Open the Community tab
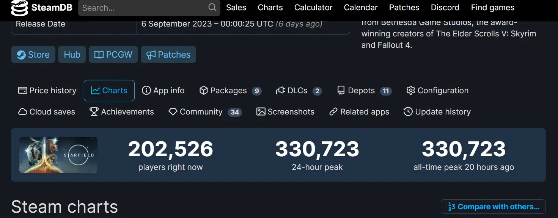Screen dimensions: 558x218 point(205,112)
